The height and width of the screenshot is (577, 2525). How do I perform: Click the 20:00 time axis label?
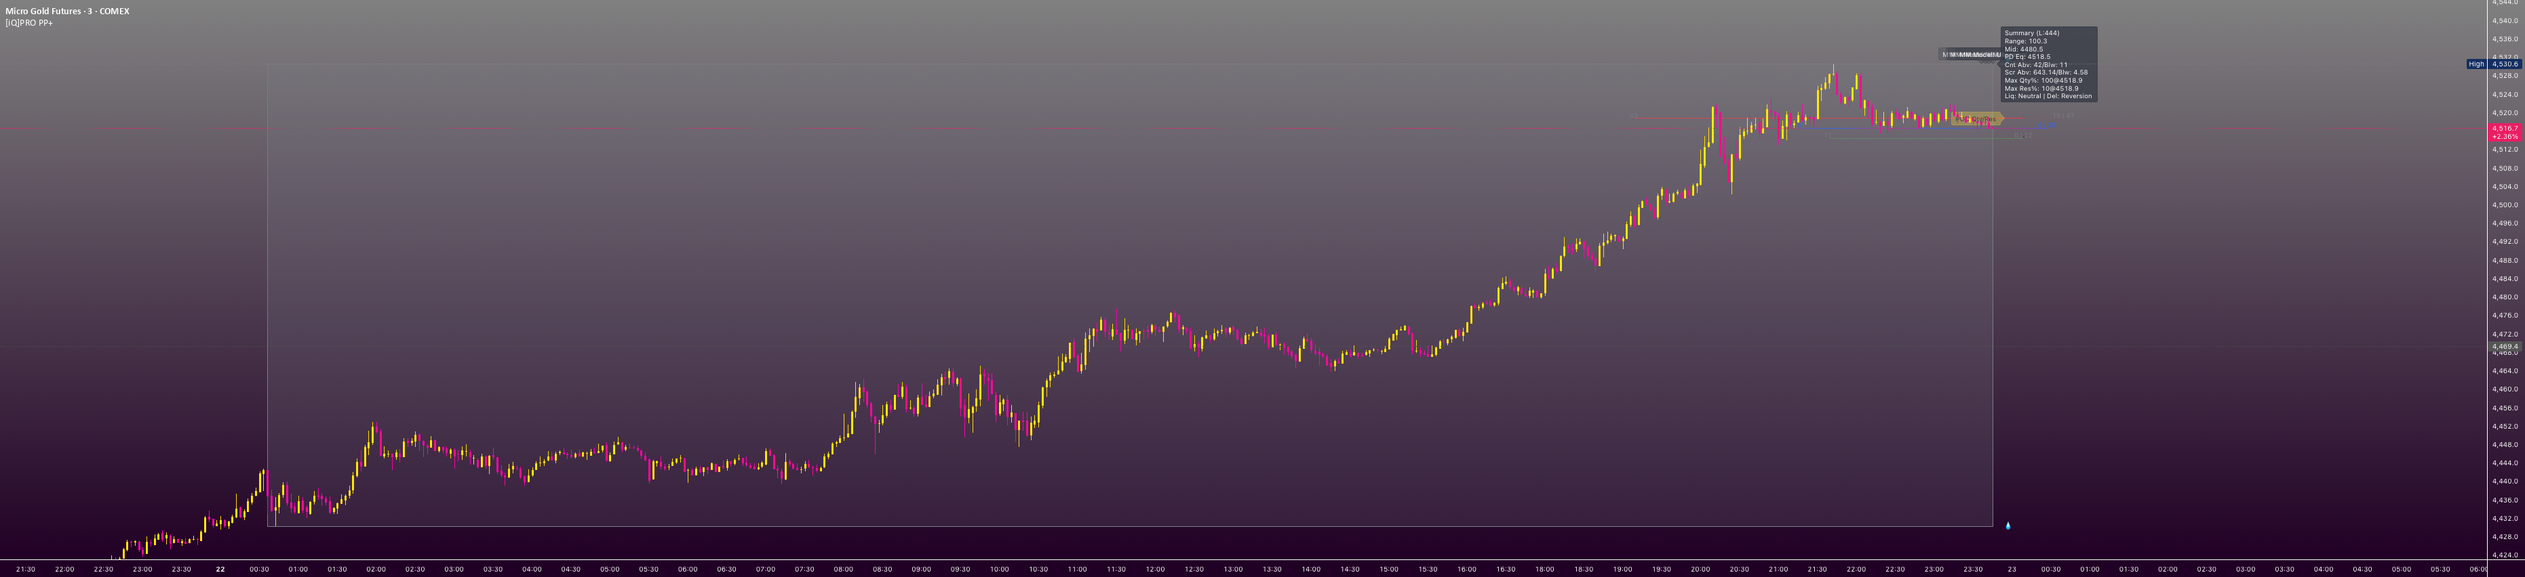click(x=1700, y=569)
